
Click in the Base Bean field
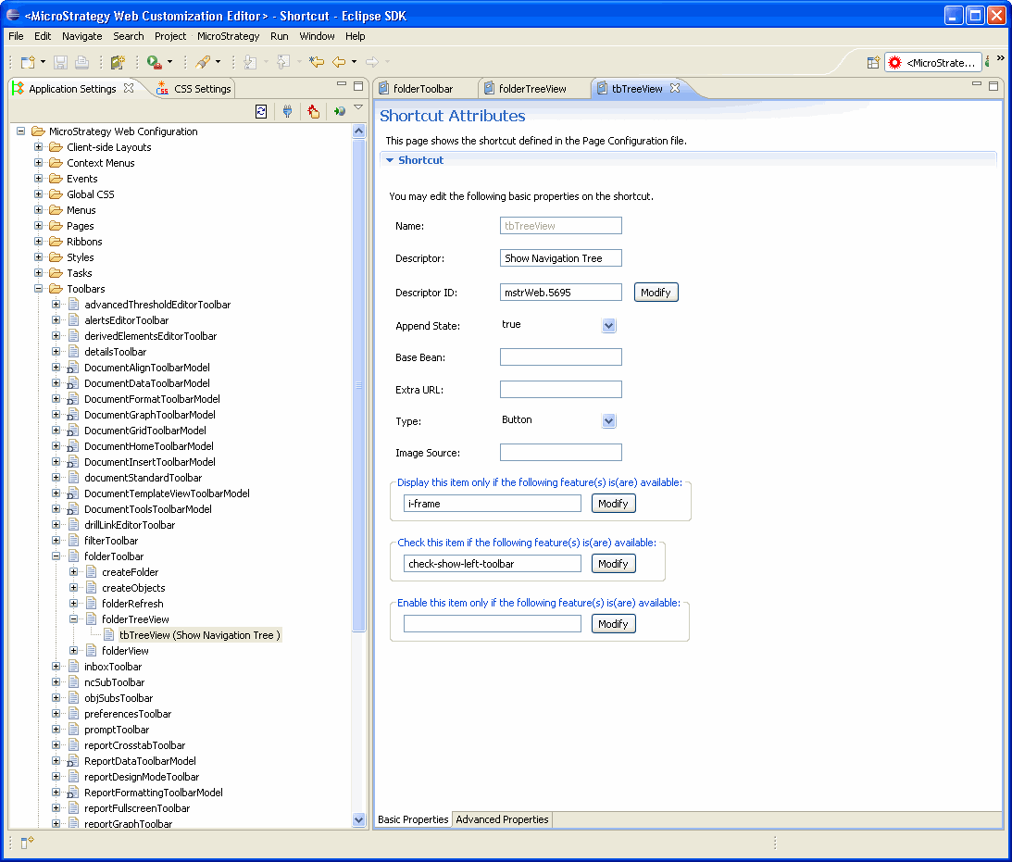click(561, 356)
